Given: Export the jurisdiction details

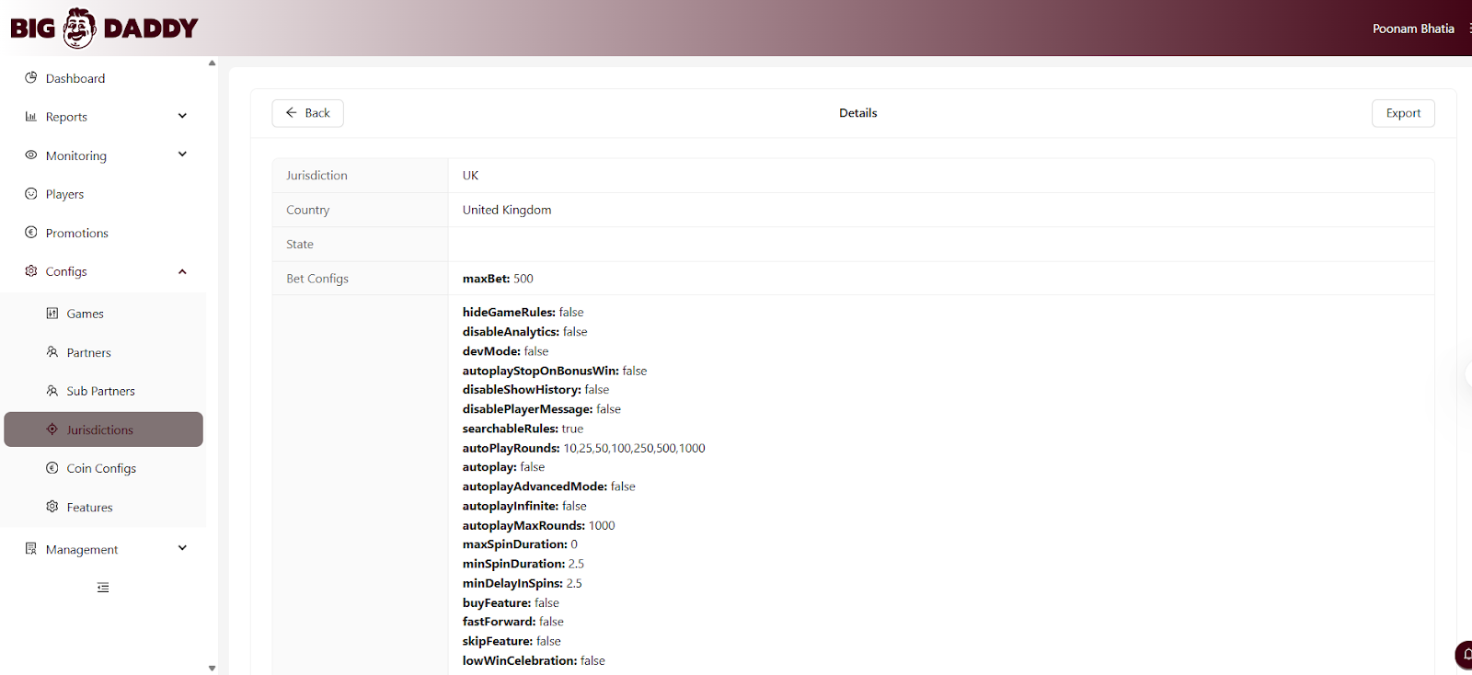Looking at the screenshot, I should (x=1403, y=113).
